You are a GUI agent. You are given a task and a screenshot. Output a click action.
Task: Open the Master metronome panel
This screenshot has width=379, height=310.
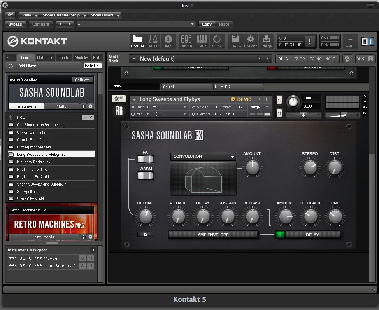point(153,41)
